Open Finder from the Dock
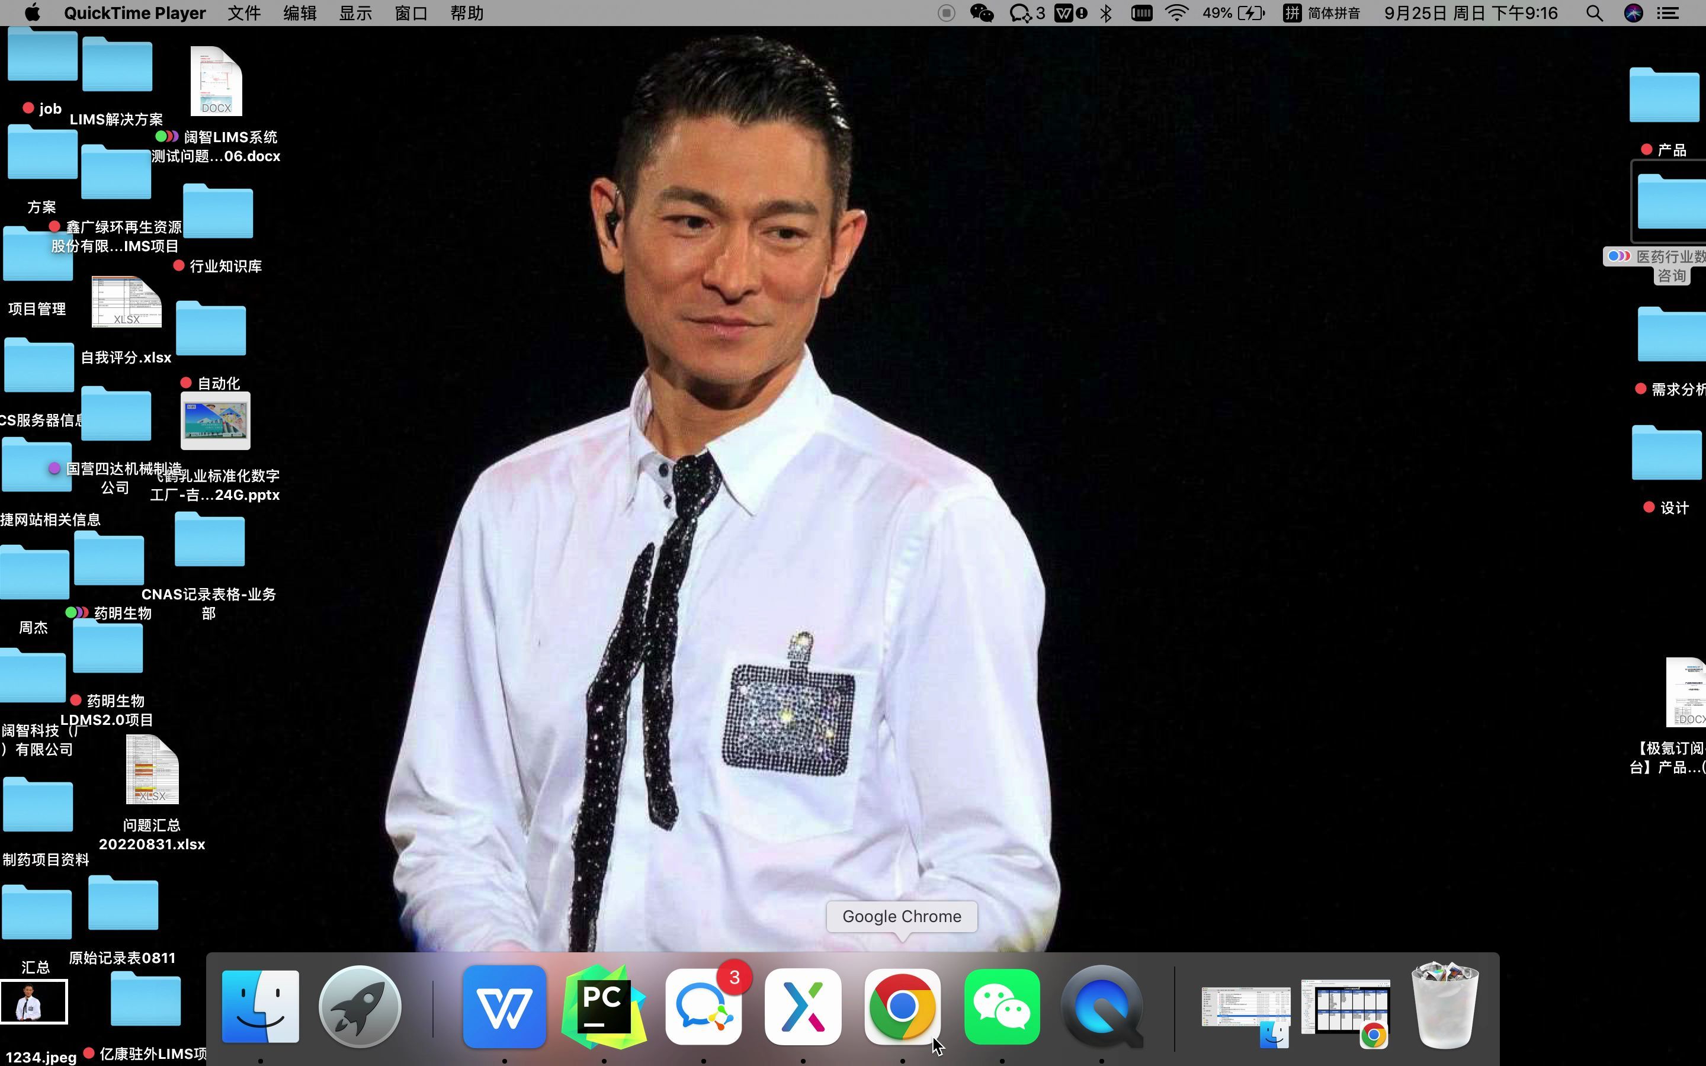Screen dimensions: 1706x1066 pos(260,1006)
